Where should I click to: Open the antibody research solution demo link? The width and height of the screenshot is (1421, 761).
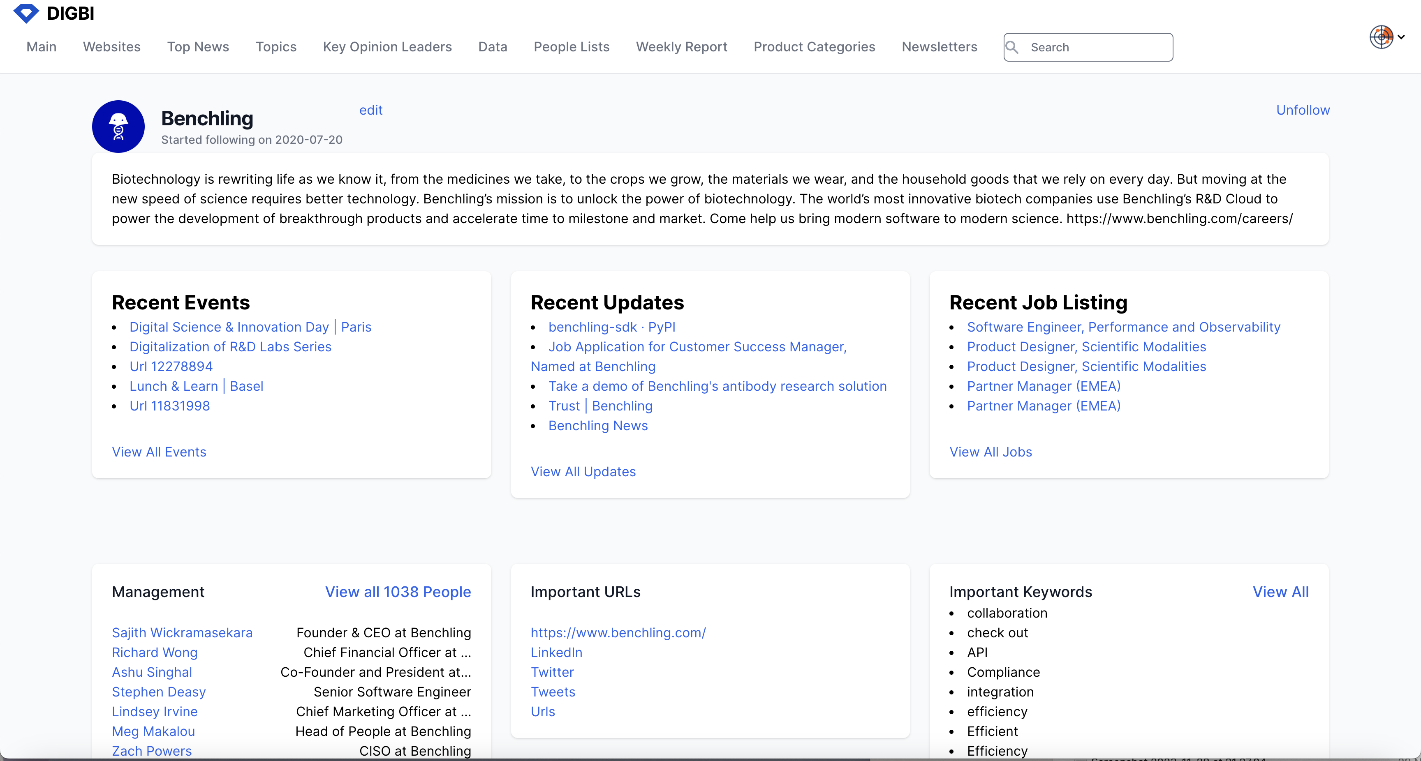pos(717,387)
